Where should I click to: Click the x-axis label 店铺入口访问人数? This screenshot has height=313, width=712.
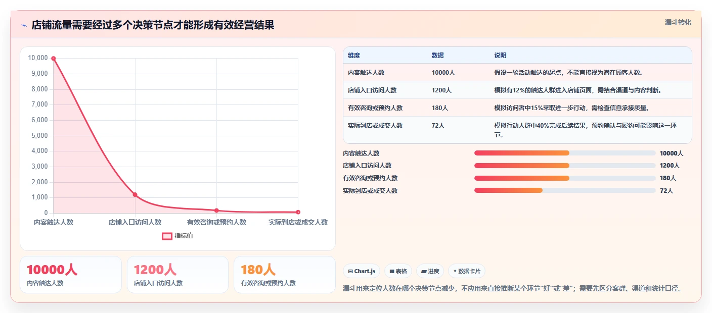tap(135, 222)
